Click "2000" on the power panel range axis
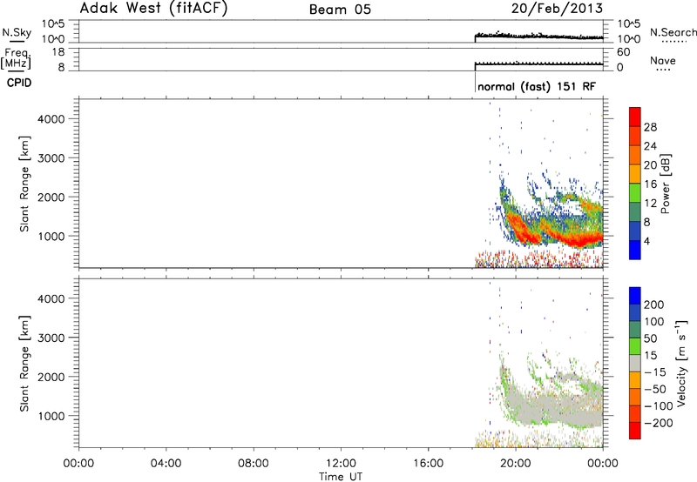Viewport: 697px width, 482px height. (51, 197)
